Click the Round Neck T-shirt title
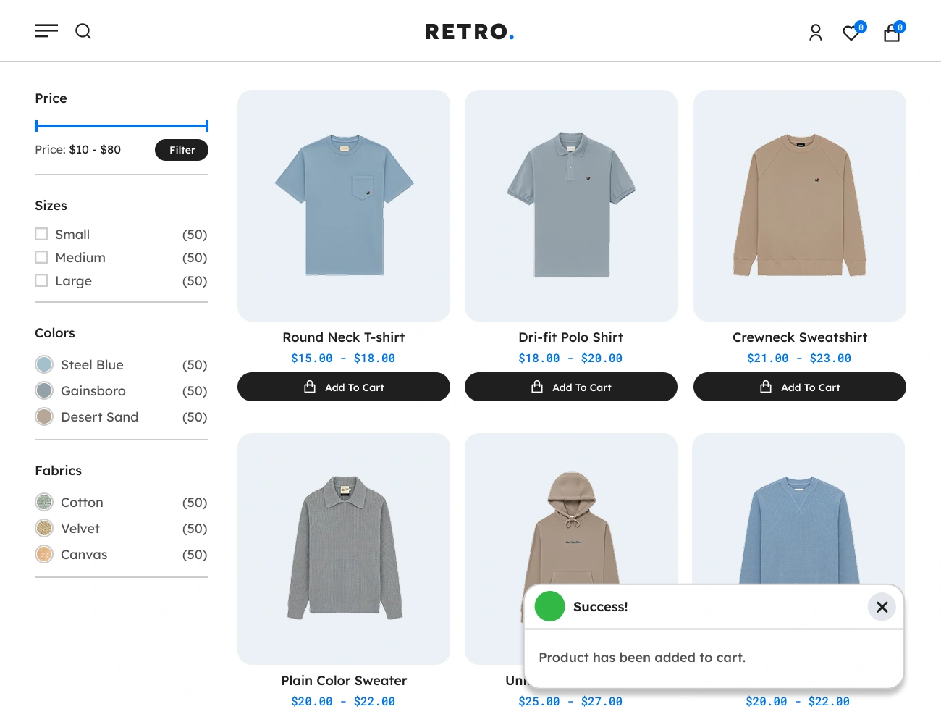Viewport: 941px width, 717px height. coord(344,337)
